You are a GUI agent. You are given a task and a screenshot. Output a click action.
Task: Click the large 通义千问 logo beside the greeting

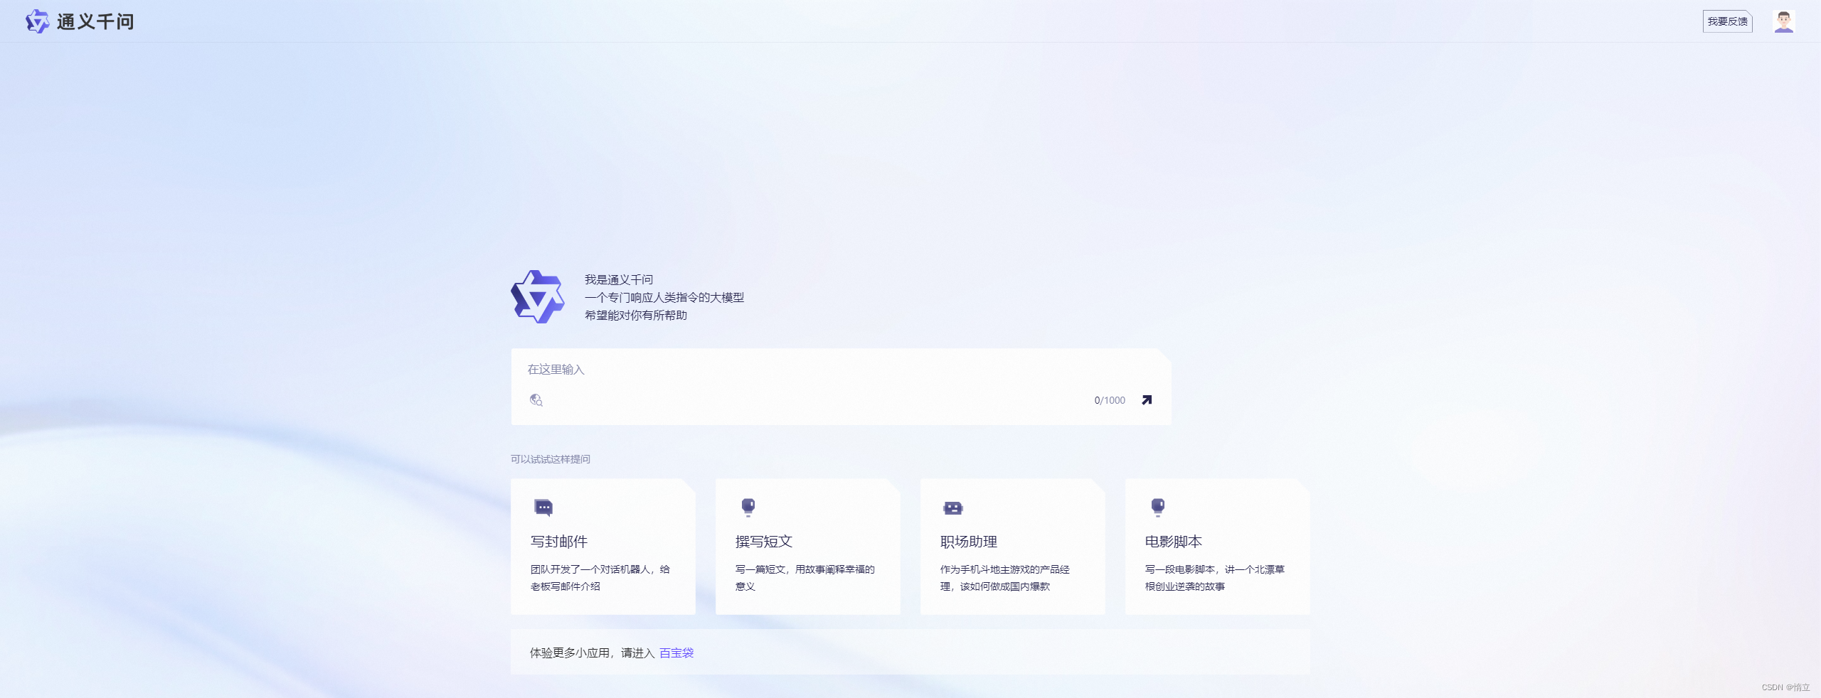pyautogui.click(x=538, y=296)
